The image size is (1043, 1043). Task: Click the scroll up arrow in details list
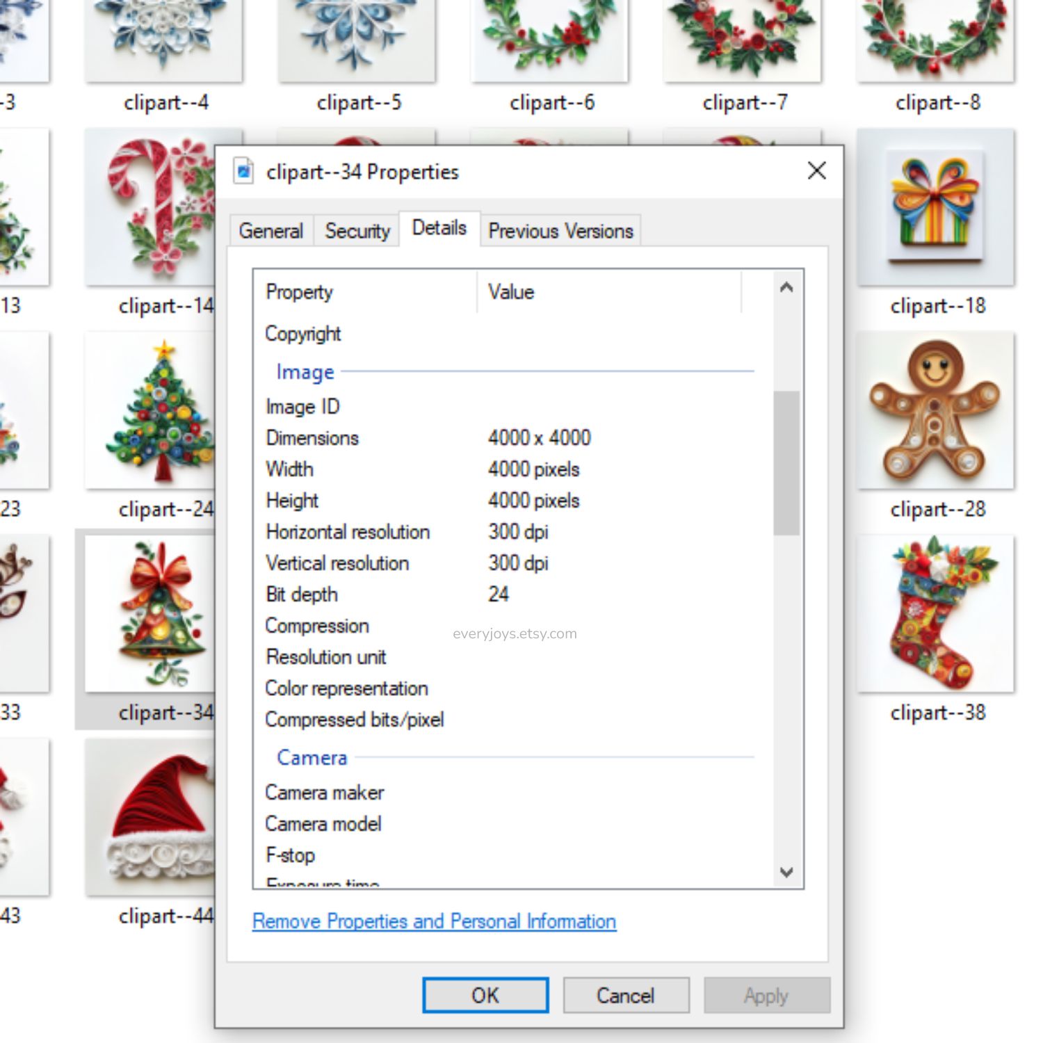(786, 287)
